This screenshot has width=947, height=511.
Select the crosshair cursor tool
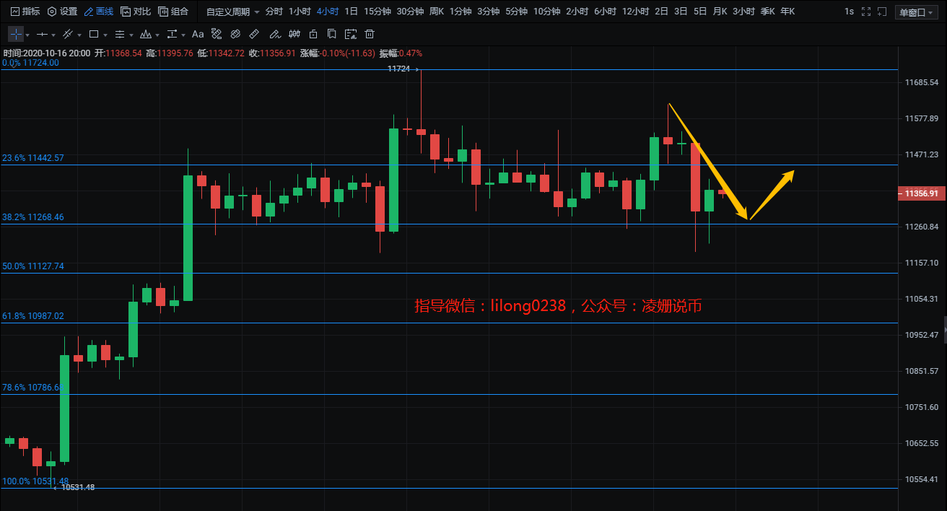(16, 34)
